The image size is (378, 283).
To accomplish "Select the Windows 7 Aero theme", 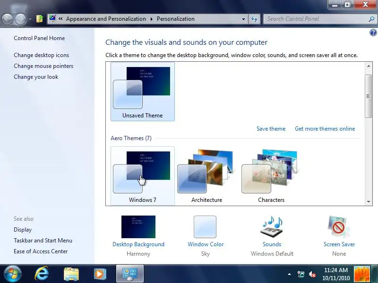I will click(143, 176).
